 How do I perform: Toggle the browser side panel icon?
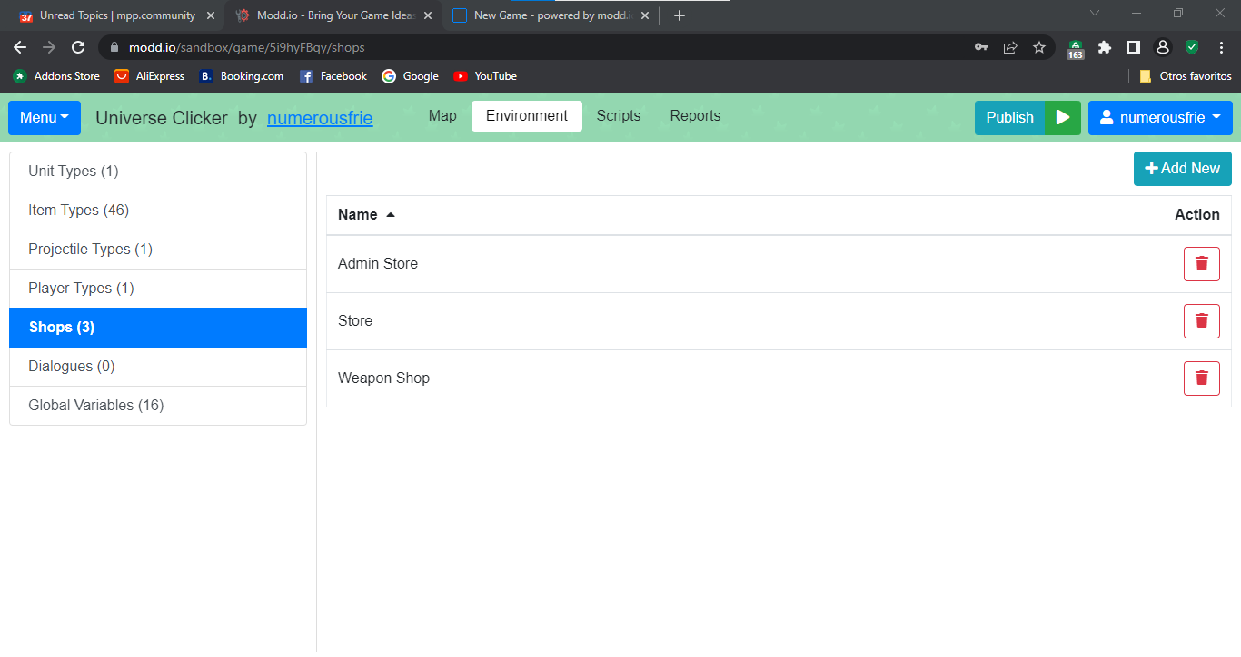point(1134,47)
